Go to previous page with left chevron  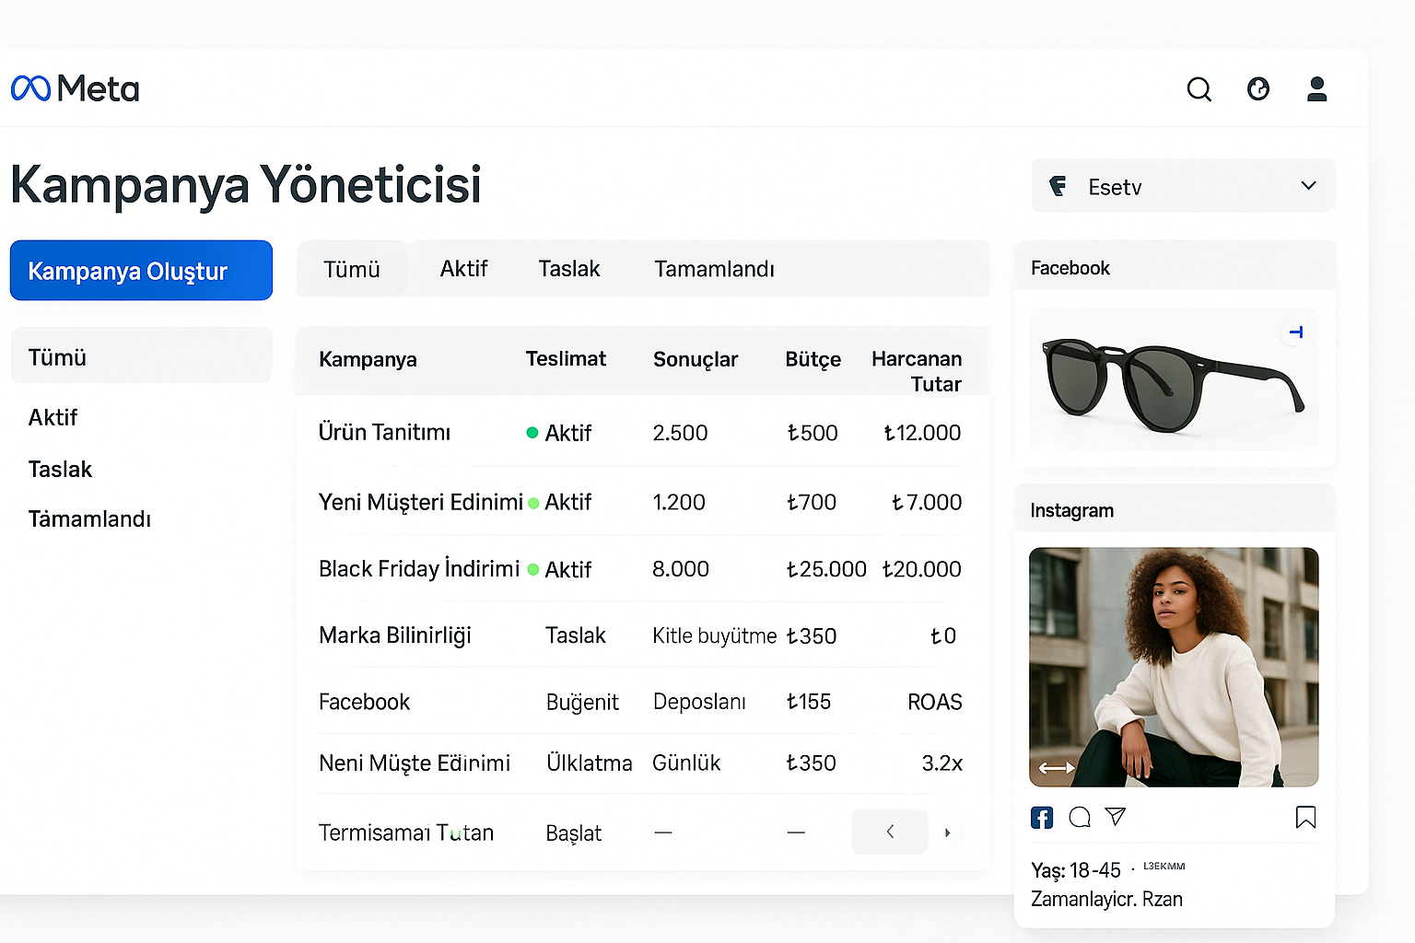[889, 832]
